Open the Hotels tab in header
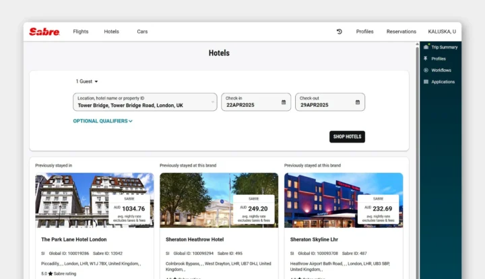The width and height of the screenshot is (485, 279). coord(111,32)
